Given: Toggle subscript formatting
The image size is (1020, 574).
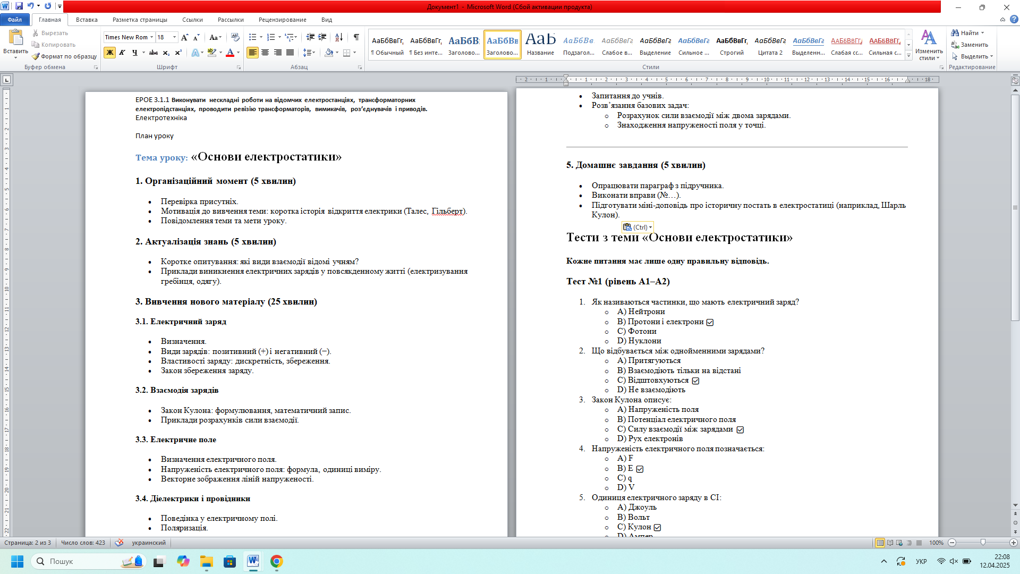Looking at the screenshot, I should pyautogui.click(x=166, y=53).
